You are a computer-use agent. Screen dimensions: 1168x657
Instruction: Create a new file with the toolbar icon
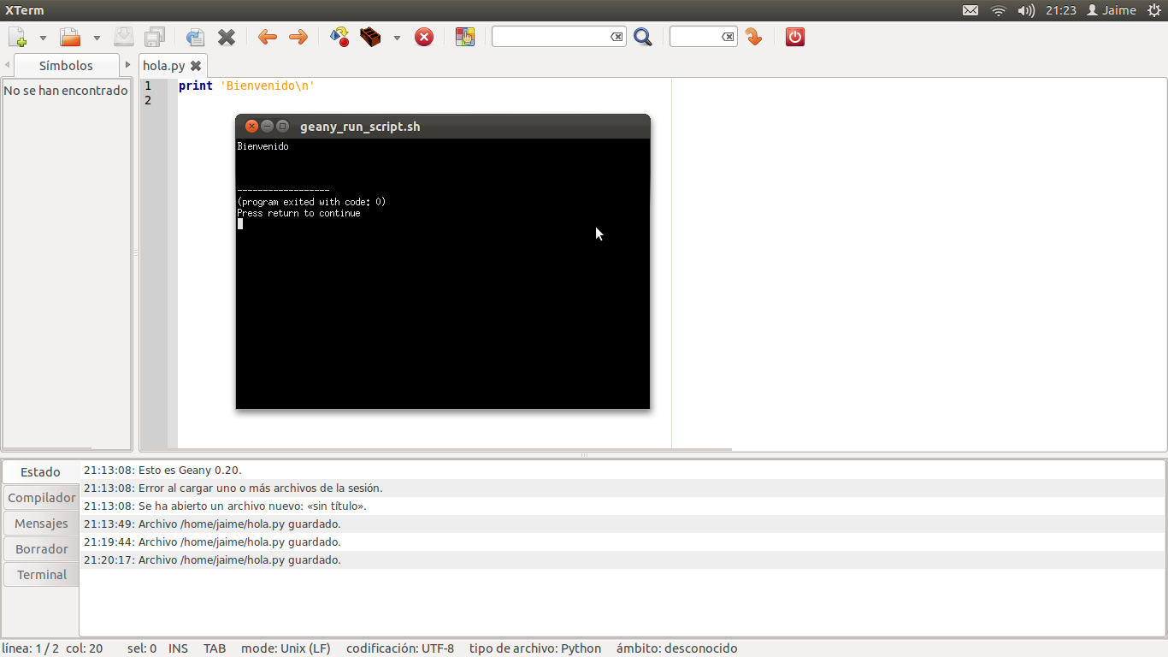coord(17,37)
